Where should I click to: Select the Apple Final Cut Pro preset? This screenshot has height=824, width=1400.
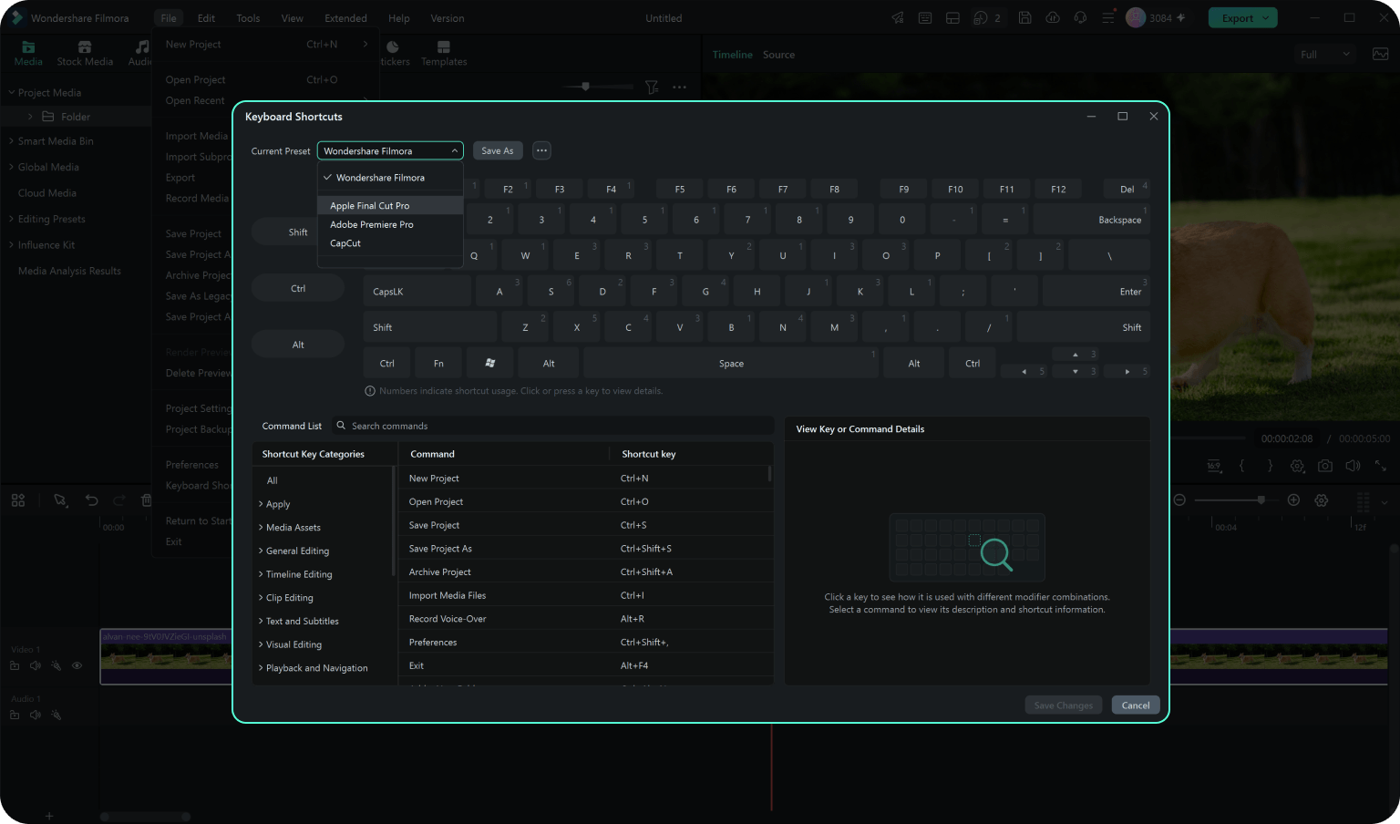click(x=390, y=206)
